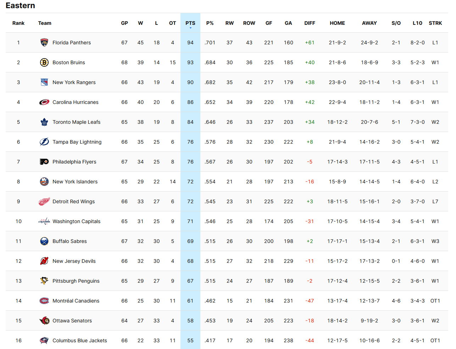Sort table by PTS column header

(x=190, y=23)
